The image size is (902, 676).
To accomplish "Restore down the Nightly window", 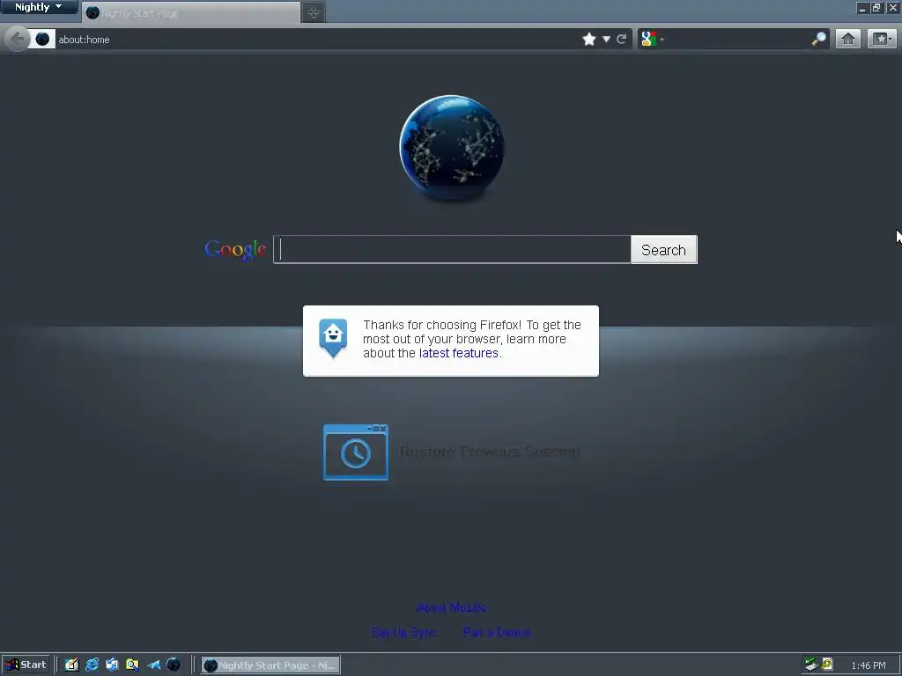I will [x=876, y=7].
